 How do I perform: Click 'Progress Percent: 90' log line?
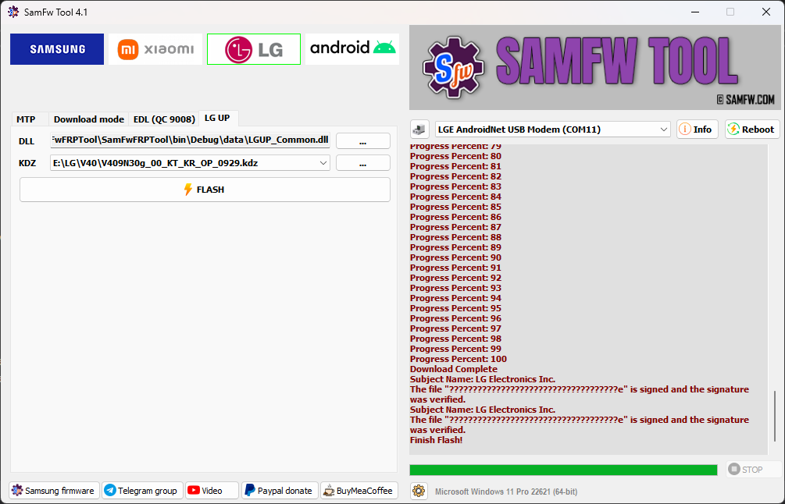click(455, 257)
